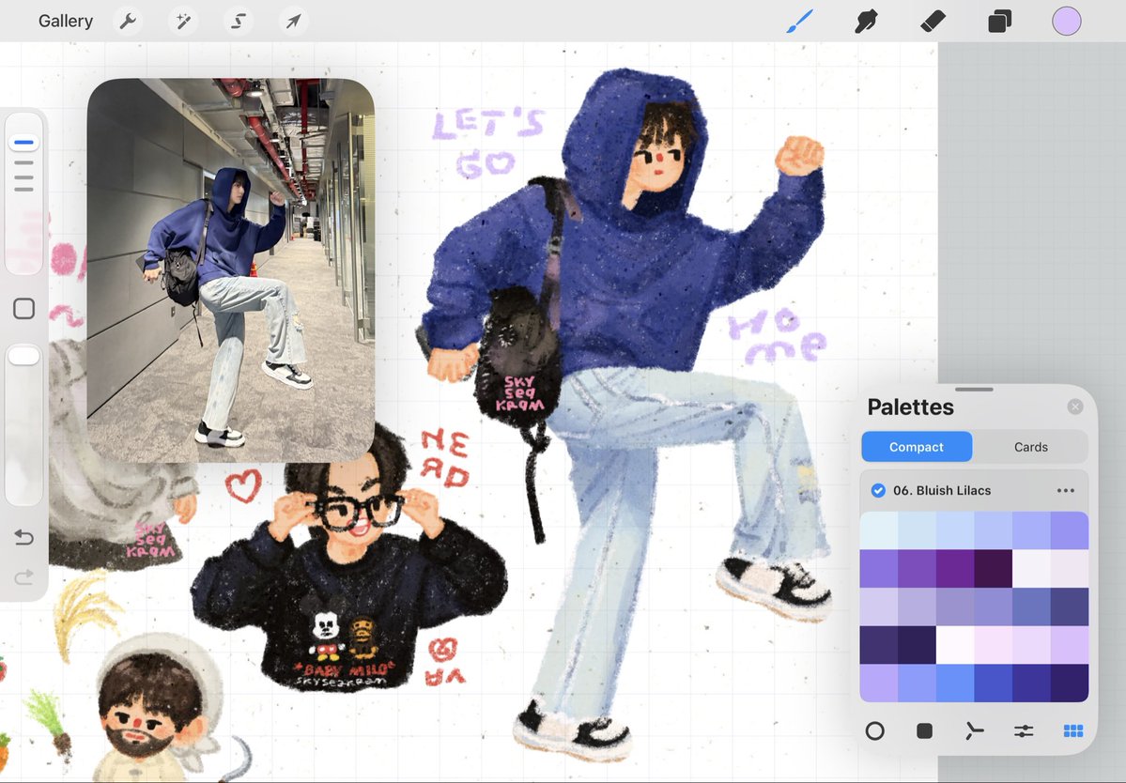Pick the white swatch in the fourth palette row

(955, 644)
